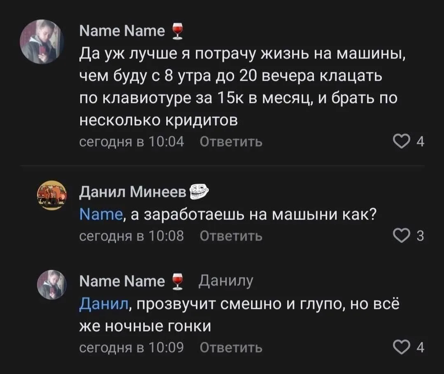Screen dimensions: 444x374
Task: Like the ночные гонки reply
Action: (402, 347)
